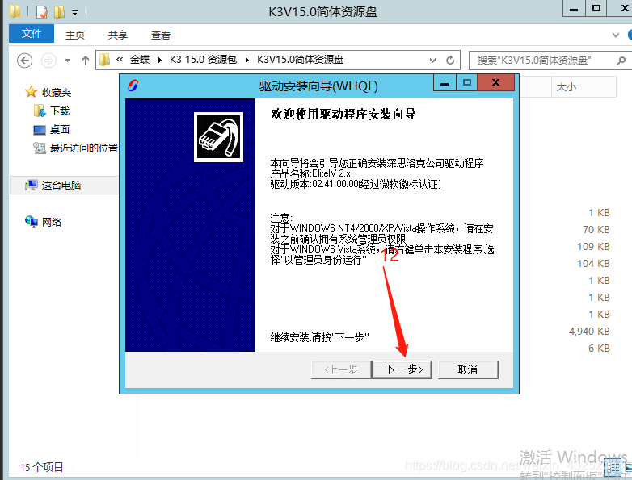The image size is (632, 480).
Task: Click K3V15.0简体资源盘 breadcrumb segment
Action: coord(301,60)
